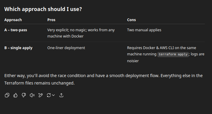Copy the response with the copy icon

pyautogui.click(x=7, y=95)
